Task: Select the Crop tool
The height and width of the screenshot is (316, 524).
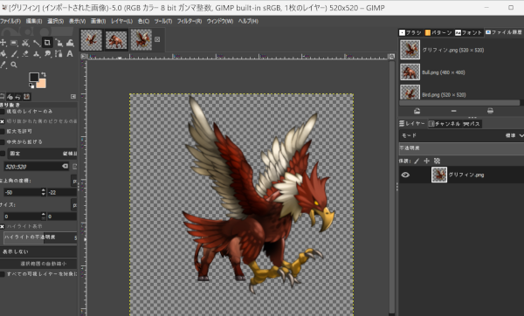Action: pyautogui.click(x=47, y=43)
